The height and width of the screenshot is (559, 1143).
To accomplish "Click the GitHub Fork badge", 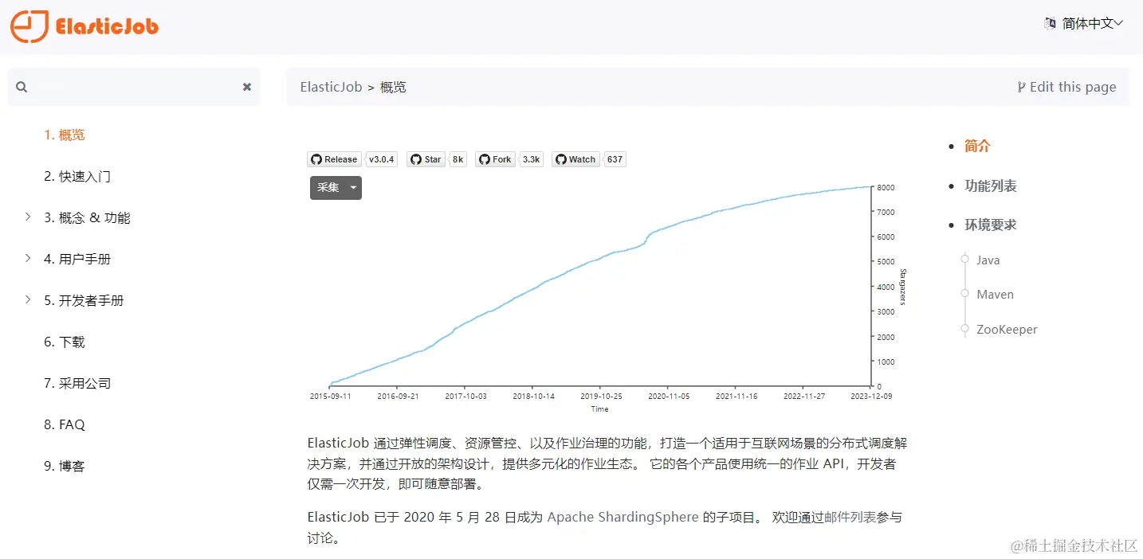I will pyautogui.click(x=495, y=159).
